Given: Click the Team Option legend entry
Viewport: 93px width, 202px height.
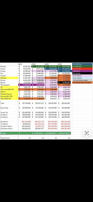Looking at the screenshot, I should click(82, 76).
